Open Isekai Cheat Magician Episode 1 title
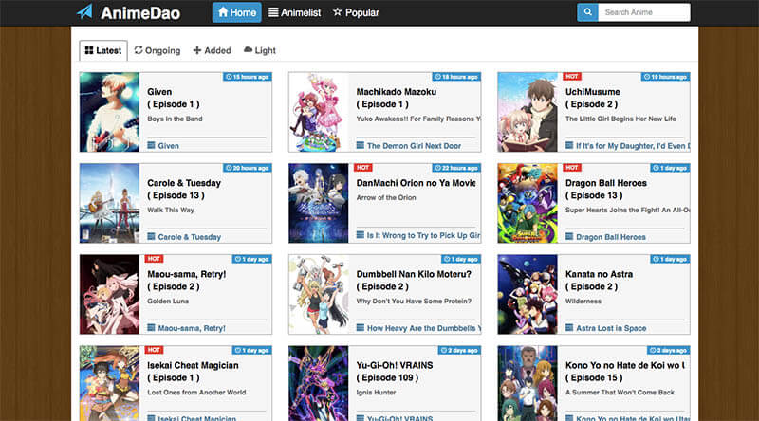759x421 pixels. tap(193, 372)
